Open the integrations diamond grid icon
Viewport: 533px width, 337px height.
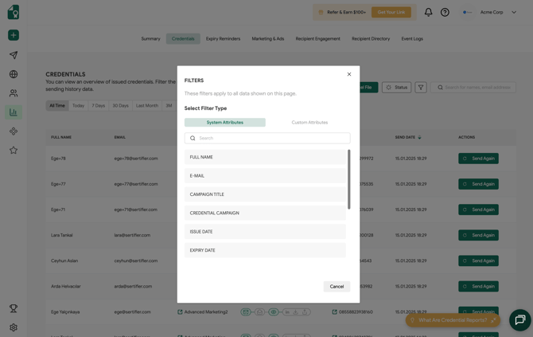(14, 131)
